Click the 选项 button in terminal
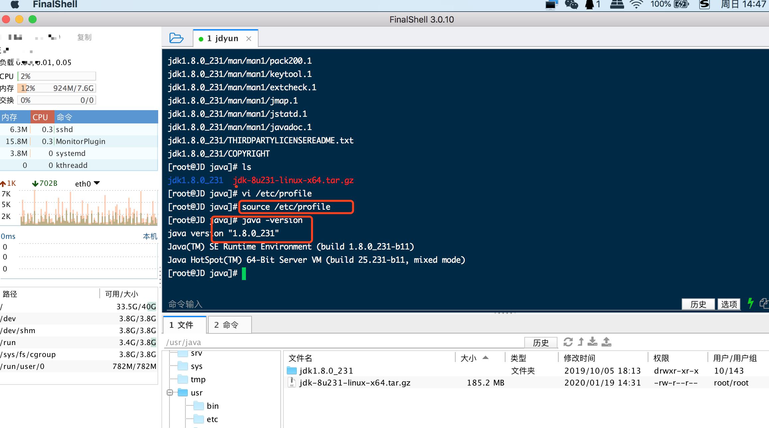 (x=729, y=304)
